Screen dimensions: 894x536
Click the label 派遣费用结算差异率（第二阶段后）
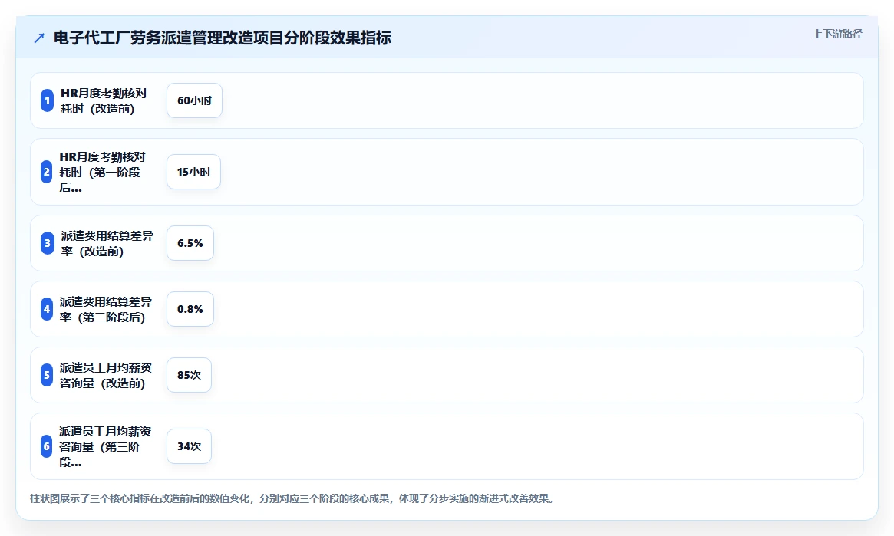pyautogui.click(x=106, y=309)
